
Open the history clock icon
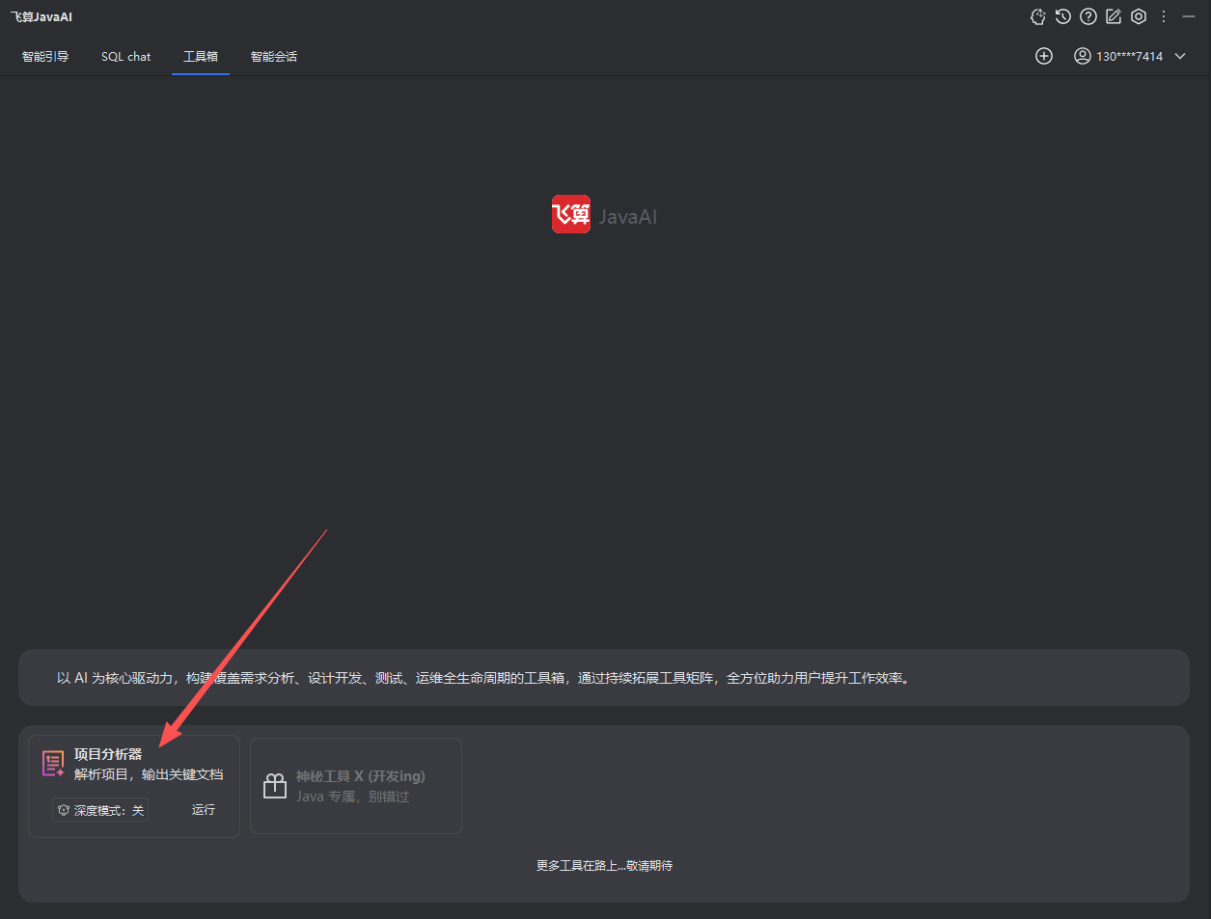(1063, 16)
